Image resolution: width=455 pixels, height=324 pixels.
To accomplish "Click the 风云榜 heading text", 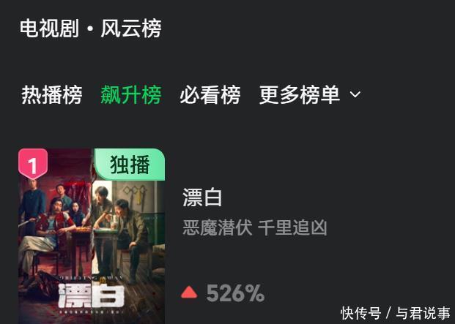I will [131, 29].
